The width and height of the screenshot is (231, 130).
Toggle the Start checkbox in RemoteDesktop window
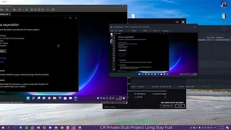tap(116, 30)
